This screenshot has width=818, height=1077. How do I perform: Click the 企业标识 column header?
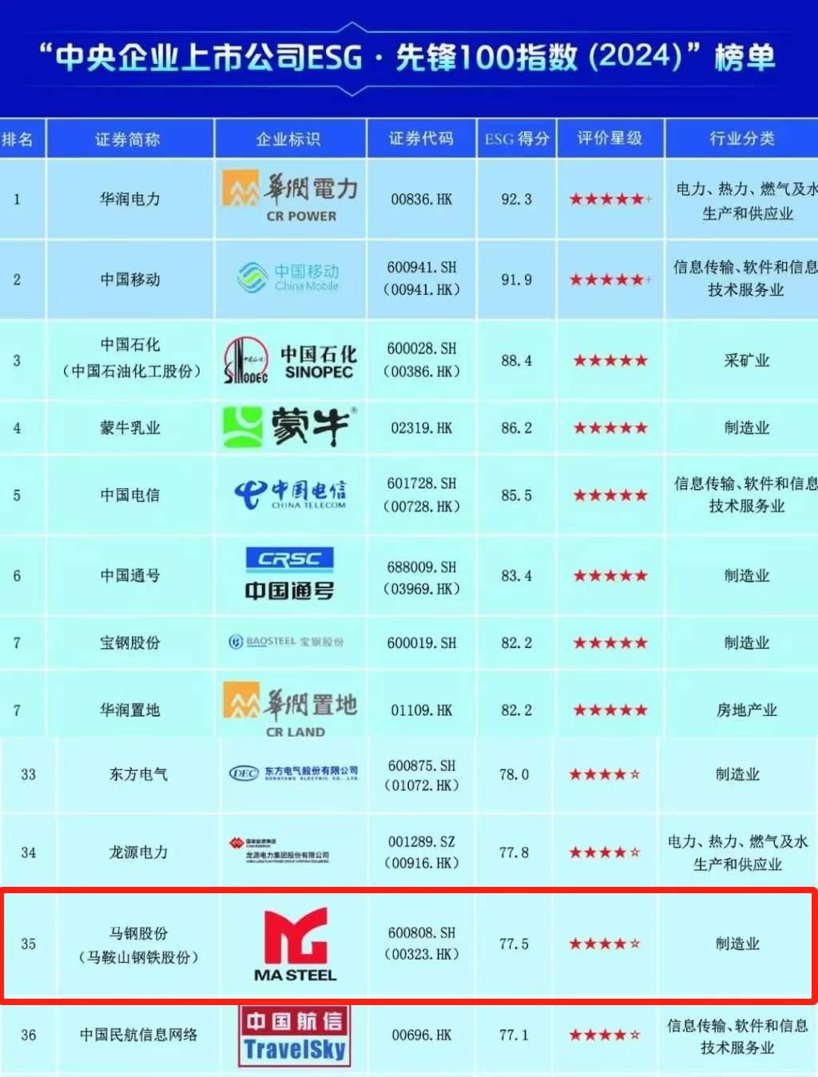pyautogui.click(x=288, y=139)
